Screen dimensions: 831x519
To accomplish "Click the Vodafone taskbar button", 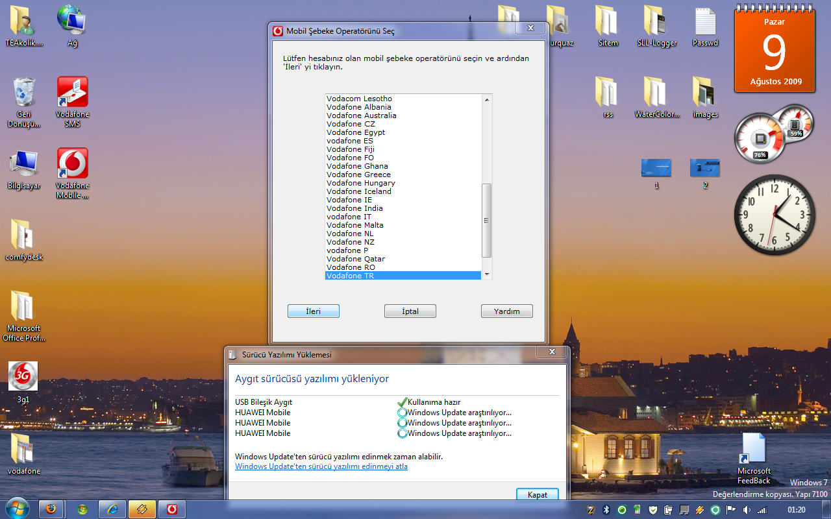I will pyautogui.click(x=171, y=509).
